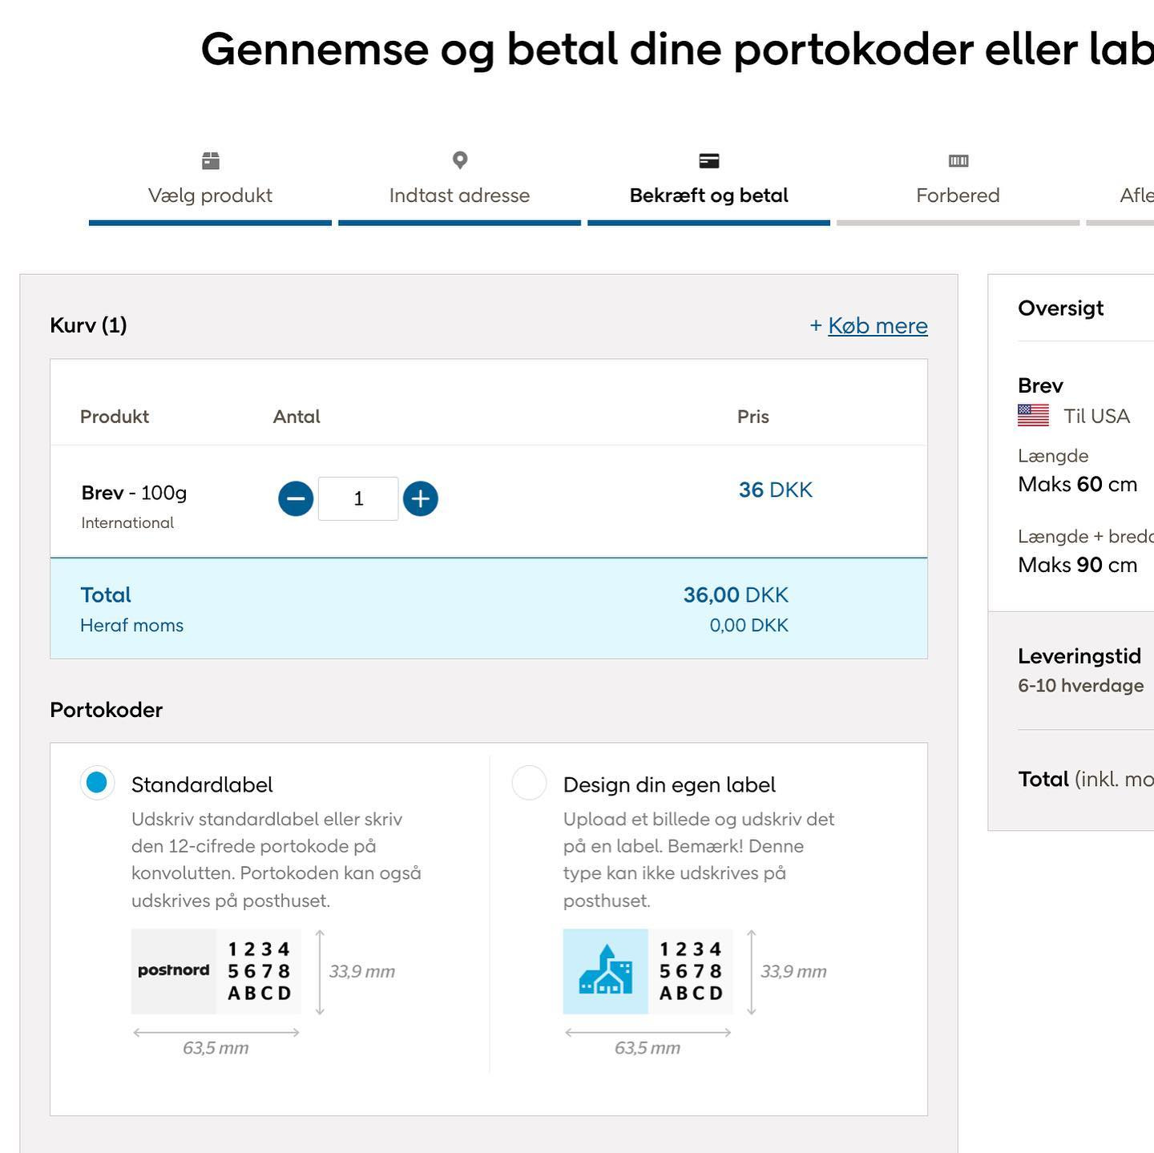Click the blue house graphic on custom label preview

[605, 971]
